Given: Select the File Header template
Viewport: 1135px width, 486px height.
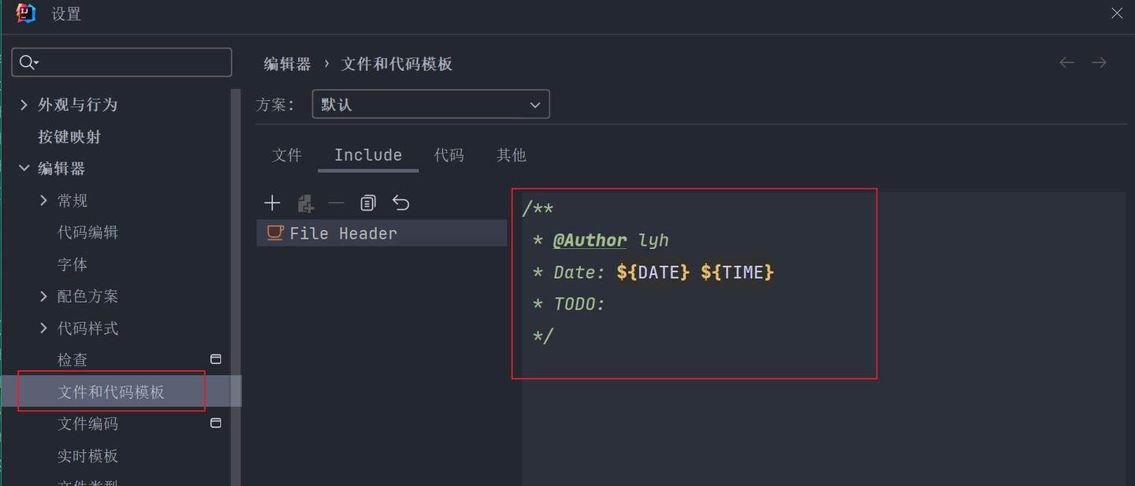Looking at the screenshot, I should pyautogui.click(x=343, y=233).
